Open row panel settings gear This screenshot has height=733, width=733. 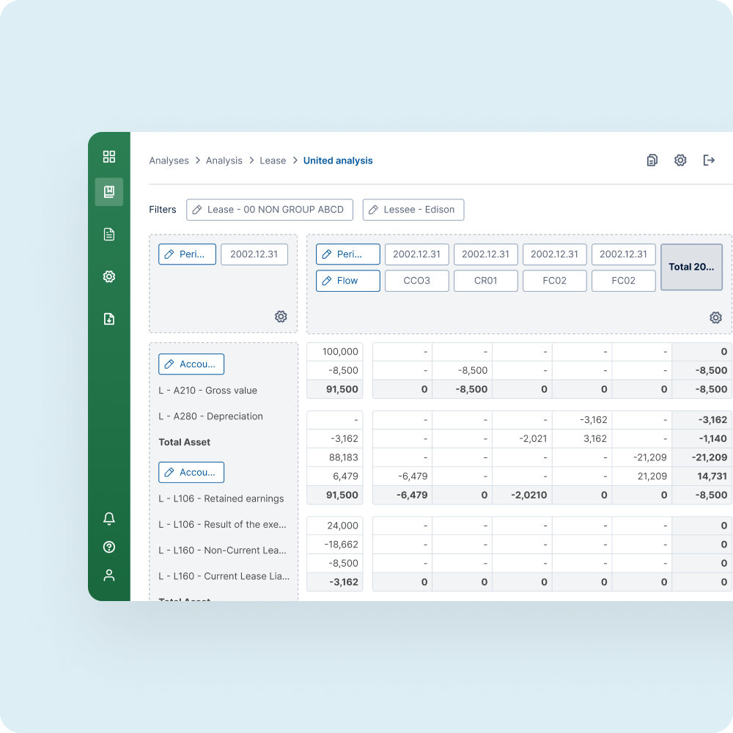coord(281,317)
